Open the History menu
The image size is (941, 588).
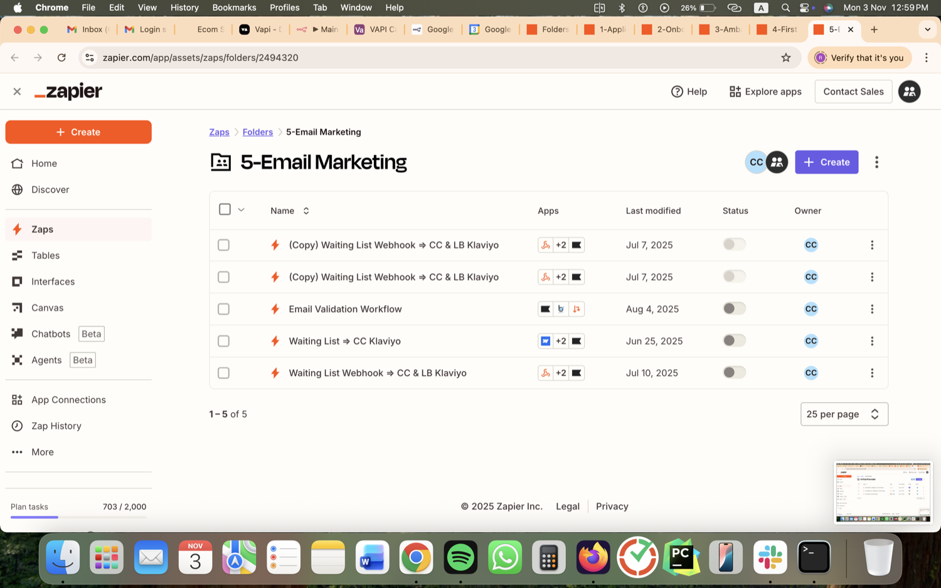184,8
